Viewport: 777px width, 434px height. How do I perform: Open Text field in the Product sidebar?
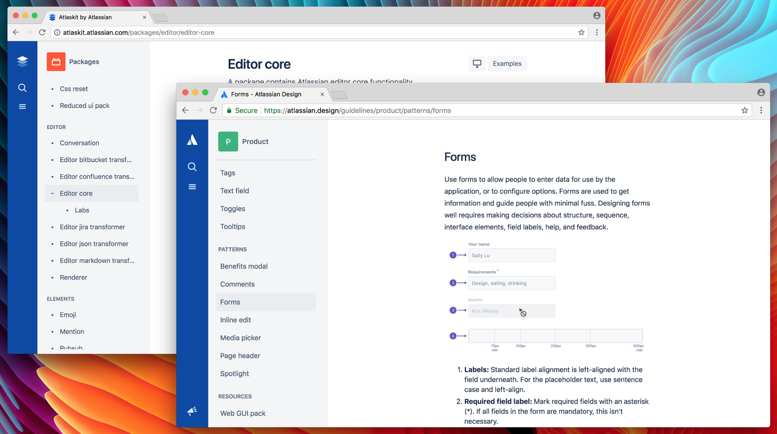click(x=235, y=191)
